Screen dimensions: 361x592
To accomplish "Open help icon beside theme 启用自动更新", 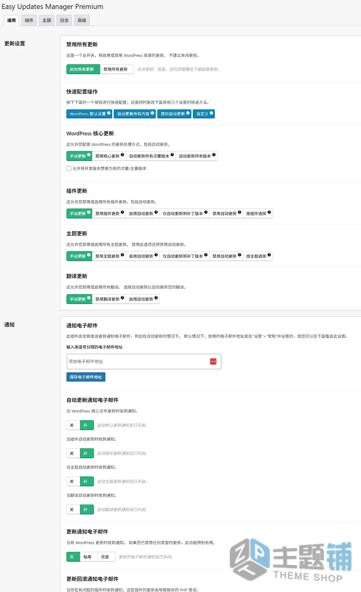I will 156,255.
